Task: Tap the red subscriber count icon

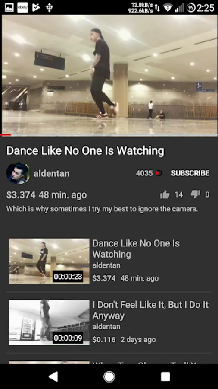Action: pyautogui.click(x=159, y=173)
